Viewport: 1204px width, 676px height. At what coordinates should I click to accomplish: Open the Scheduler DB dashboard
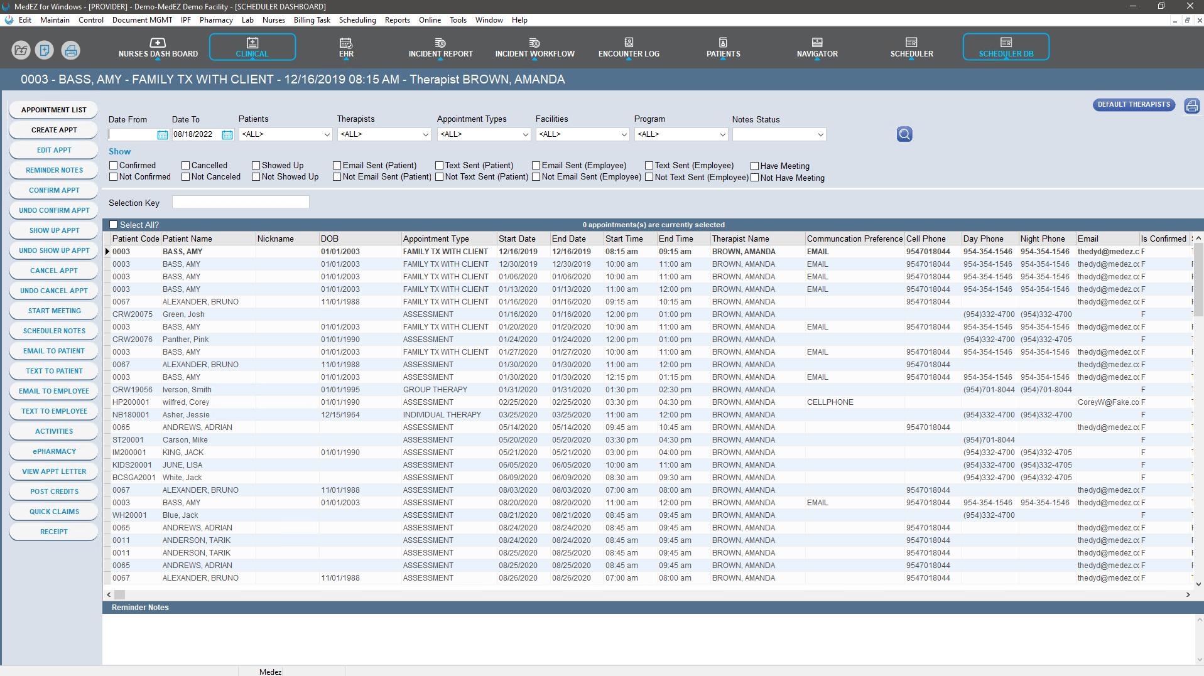coord(1006,48)
